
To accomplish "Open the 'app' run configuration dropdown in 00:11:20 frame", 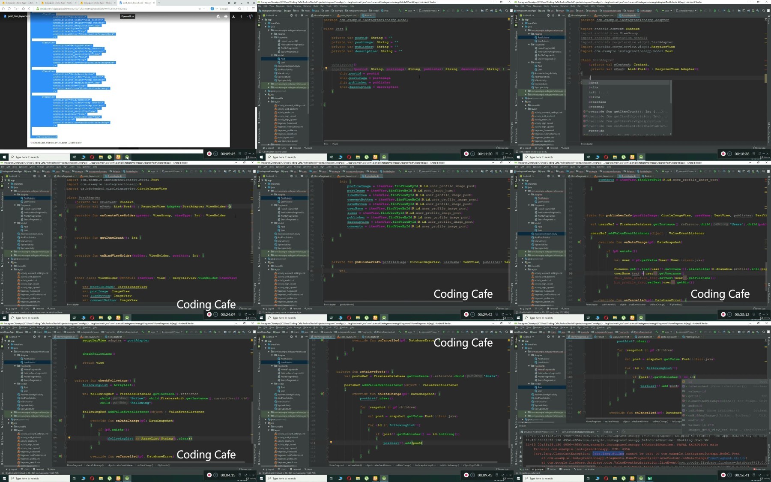I will pos(410,11).
